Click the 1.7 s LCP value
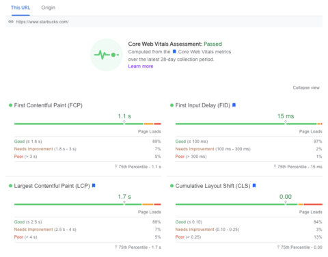The width and height of the screenshot is (328, 257). [x=124, y=197]
